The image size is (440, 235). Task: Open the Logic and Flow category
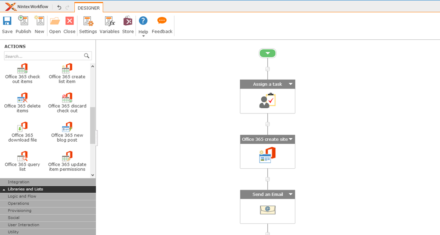click(x=48, y=196)
